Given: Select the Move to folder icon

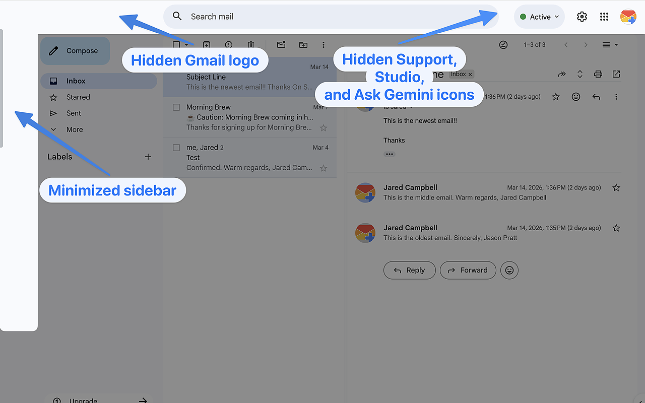Looking at the screenshot, I should (x=303, y=45).
